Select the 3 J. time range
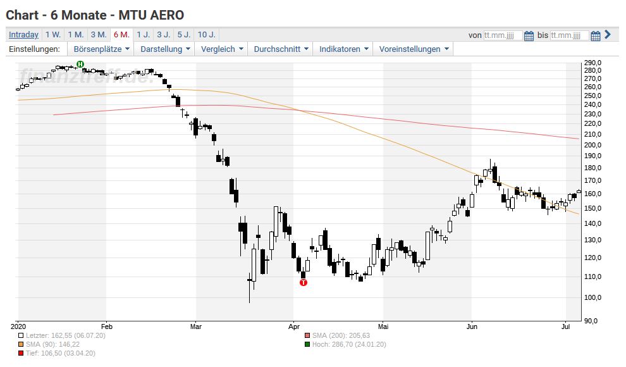This screenshot has width=626, height=367. click(x=163, y=35)
